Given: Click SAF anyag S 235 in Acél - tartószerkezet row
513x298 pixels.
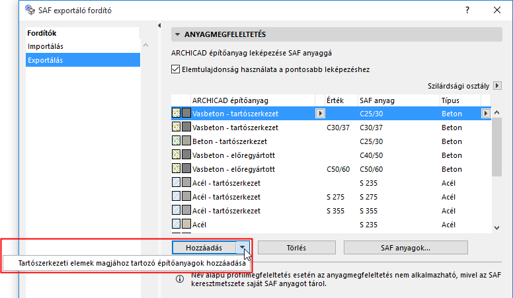Looking at the screenshot, I should tap(368, 183).
